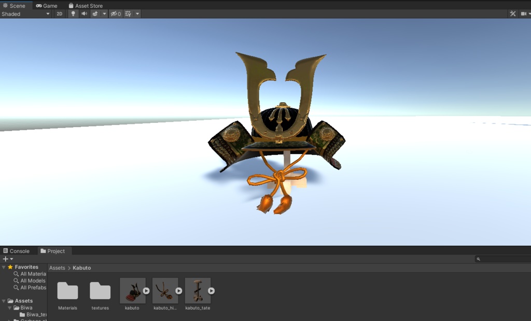Click Kabuto in the breadcrumb path

pyautogui.click(x=81, y=268)
